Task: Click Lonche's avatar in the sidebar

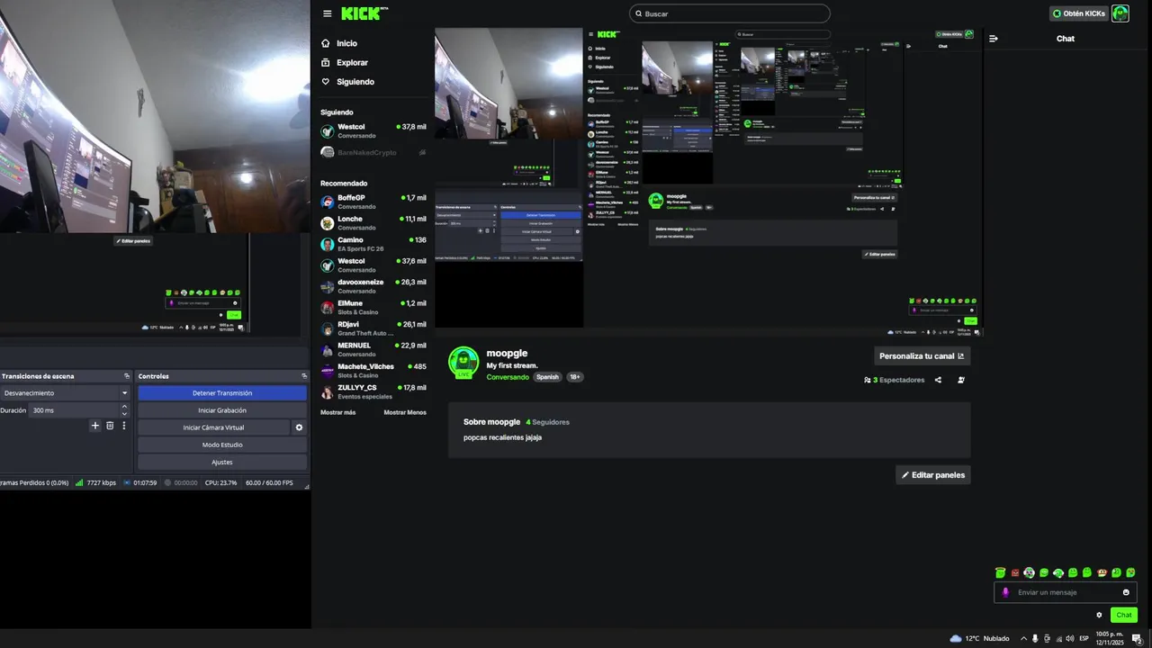Action: click(328, 223)
